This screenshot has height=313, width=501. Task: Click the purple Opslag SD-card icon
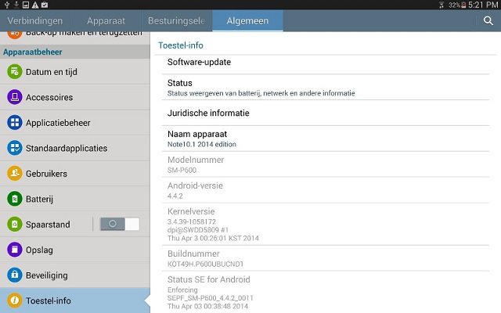15,250
